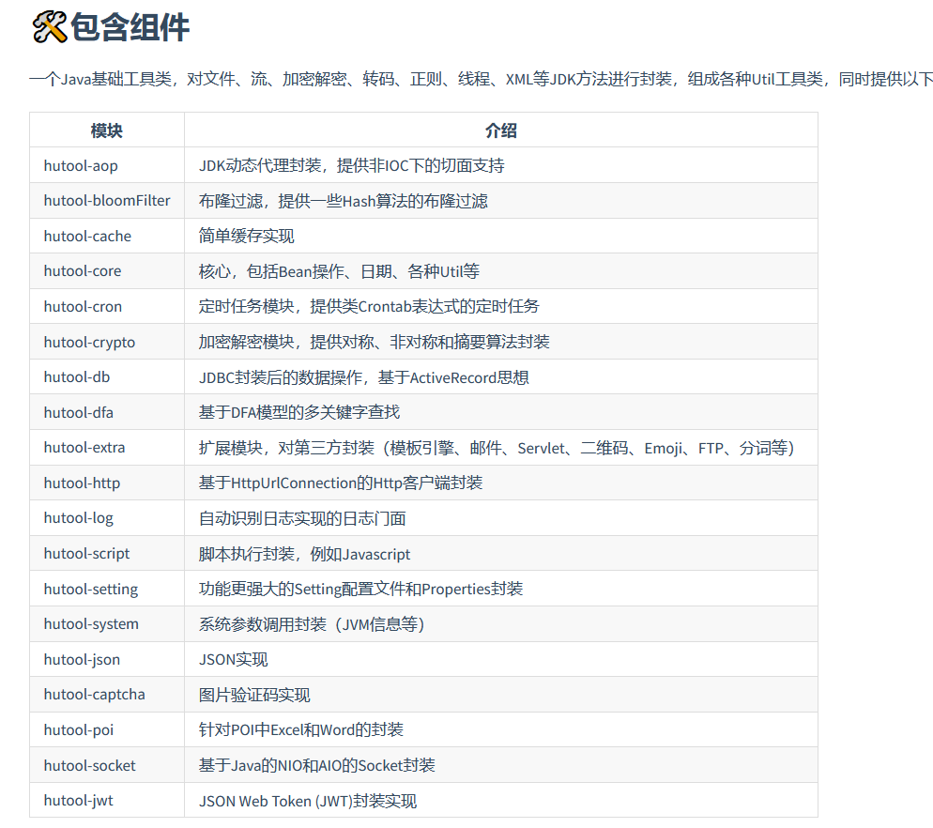The height and width of the screenshot is (828, 933).
Task: Click the hutool-db table row
Action: point(76,376)
